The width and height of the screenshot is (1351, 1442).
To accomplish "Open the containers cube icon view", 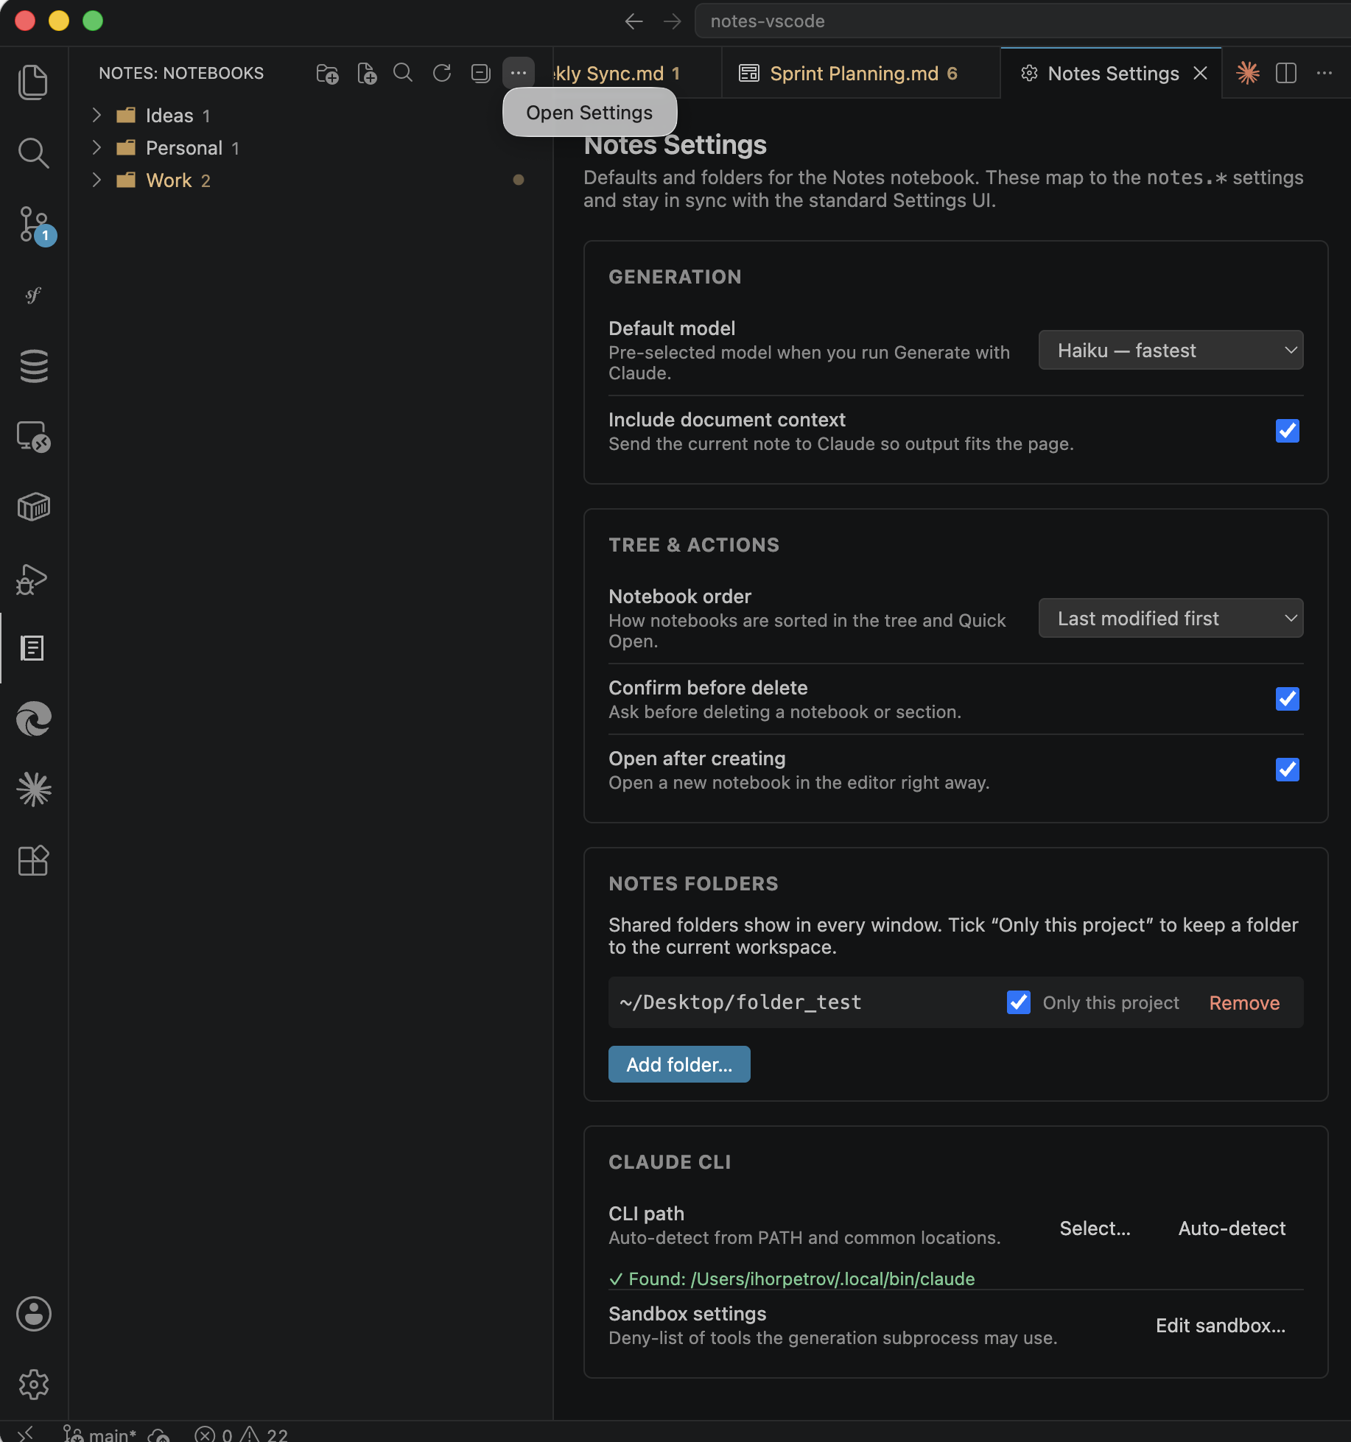I will coord(33,507).
